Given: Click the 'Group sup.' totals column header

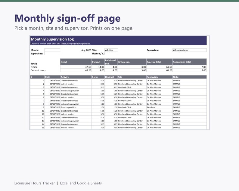Looking at the screenshot, I should 132,62.
